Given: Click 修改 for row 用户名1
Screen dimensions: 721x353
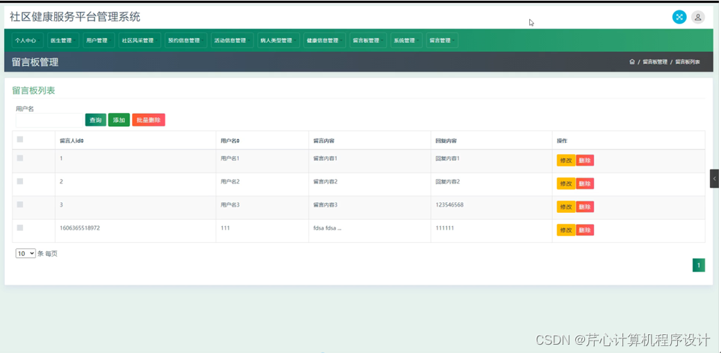Looking at the screenshot, I should tap(566, 160).
